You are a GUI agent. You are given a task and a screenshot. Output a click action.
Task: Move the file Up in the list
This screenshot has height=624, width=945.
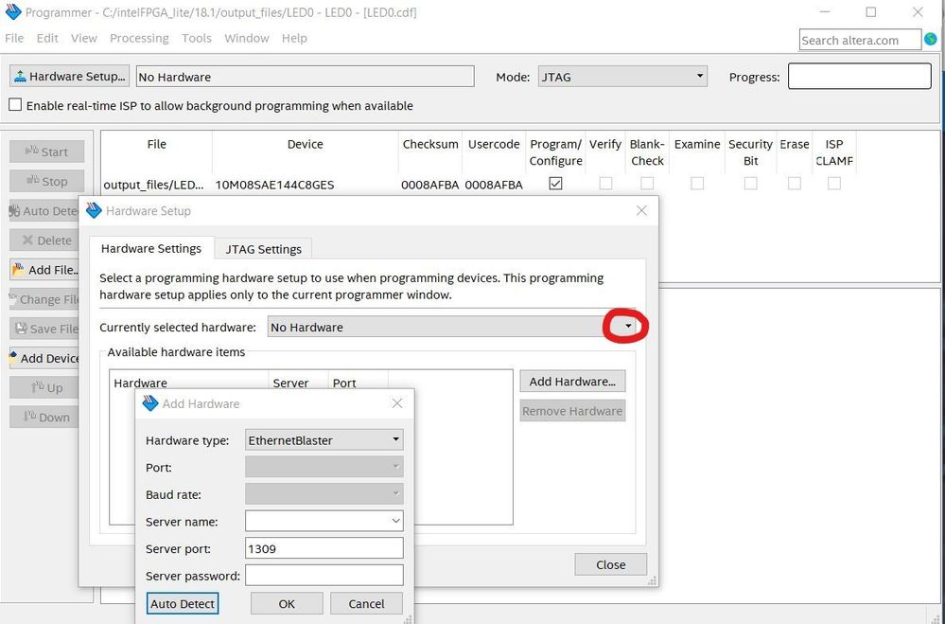tap(44, 387)
